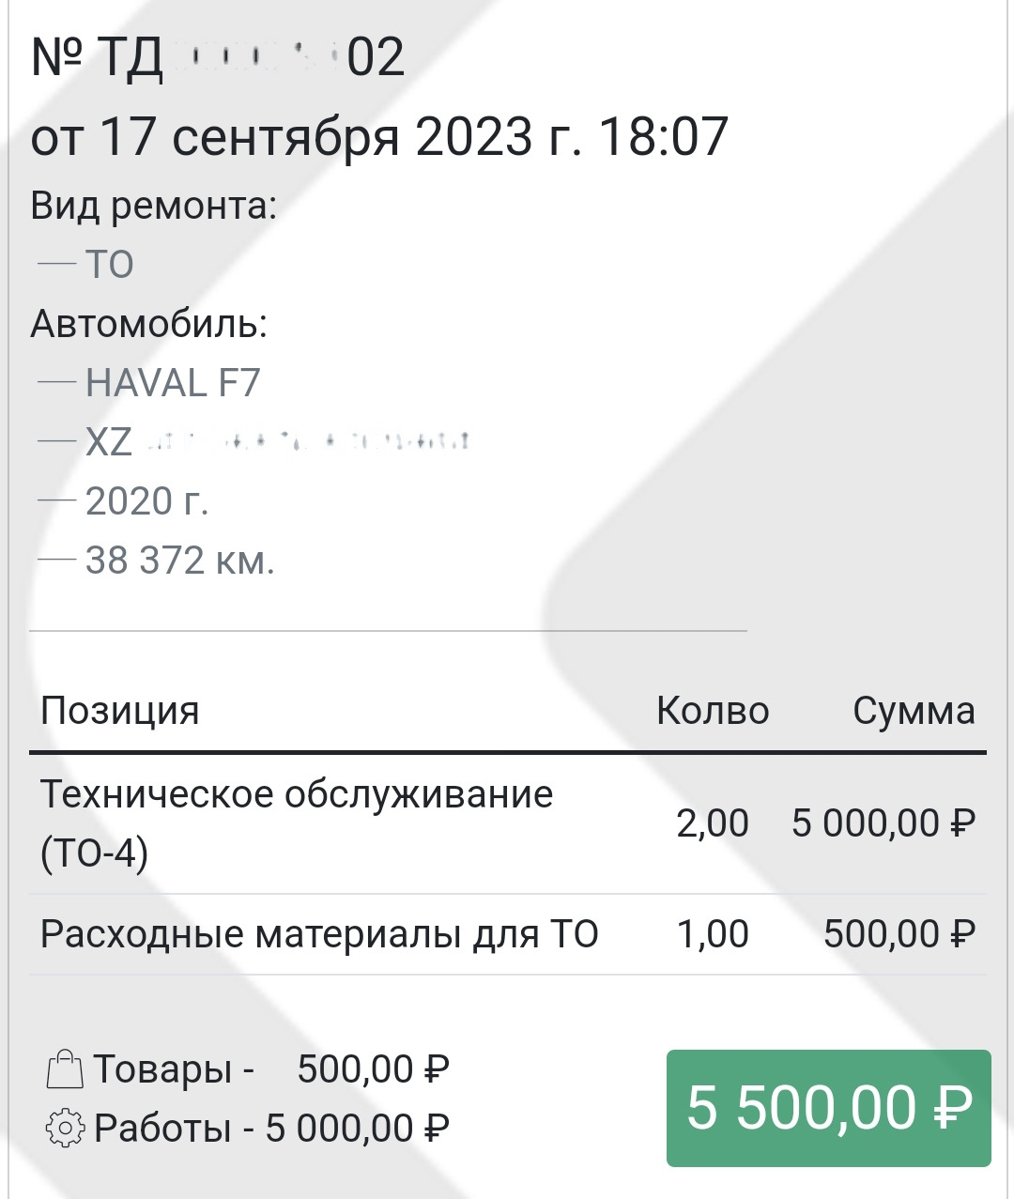Click the 5 000,00 ₽ sum for ТО-4

point(883,823)
